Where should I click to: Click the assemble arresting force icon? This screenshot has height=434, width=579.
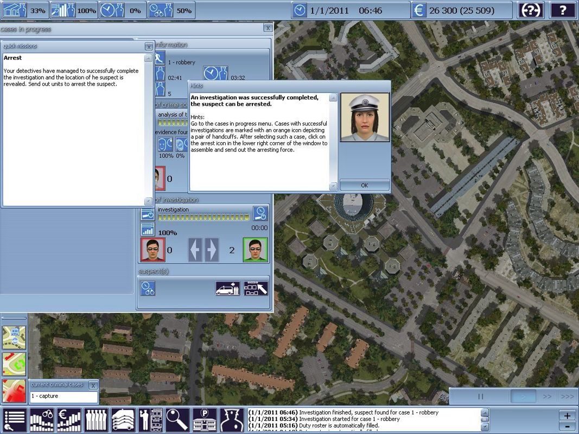(255, 288)
